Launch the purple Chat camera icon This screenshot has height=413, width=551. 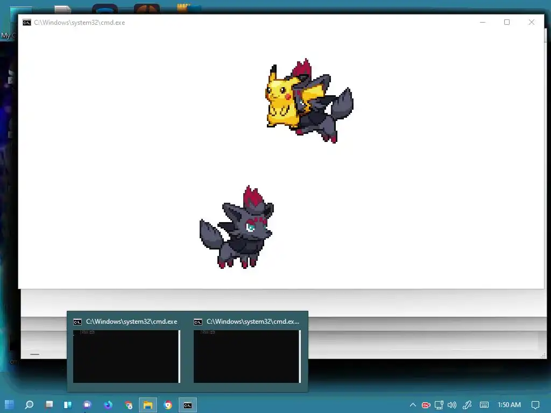click(87, 404)
